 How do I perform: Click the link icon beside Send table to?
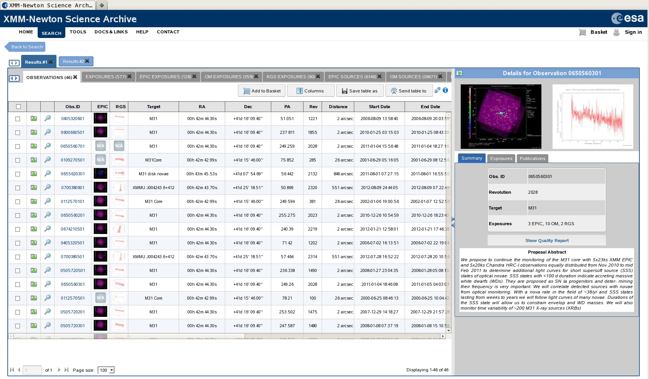[437, 91]
